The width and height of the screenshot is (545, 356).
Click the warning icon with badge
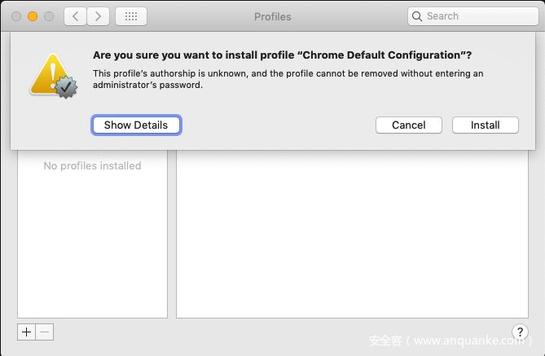coord(54,76)
